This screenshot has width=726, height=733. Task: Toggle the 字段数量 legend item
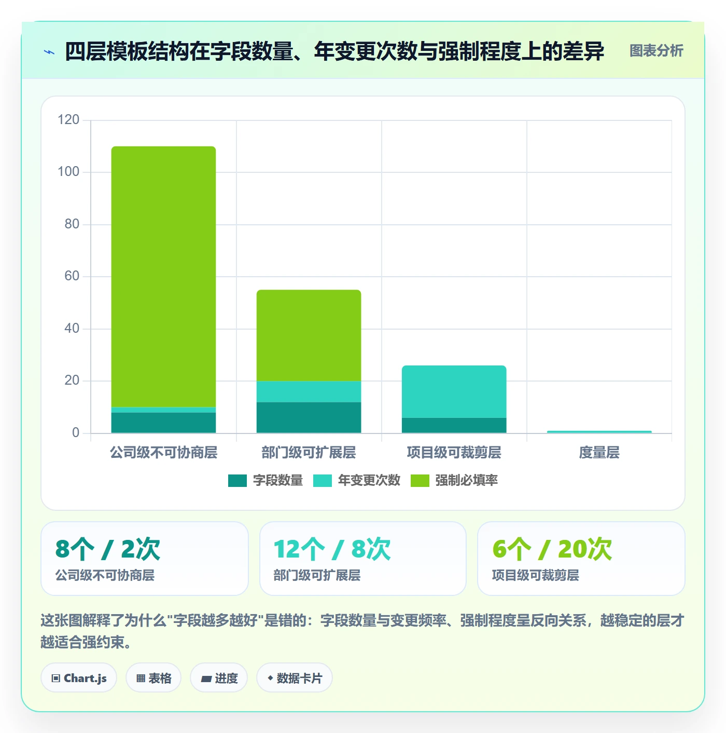click(266, 481)
